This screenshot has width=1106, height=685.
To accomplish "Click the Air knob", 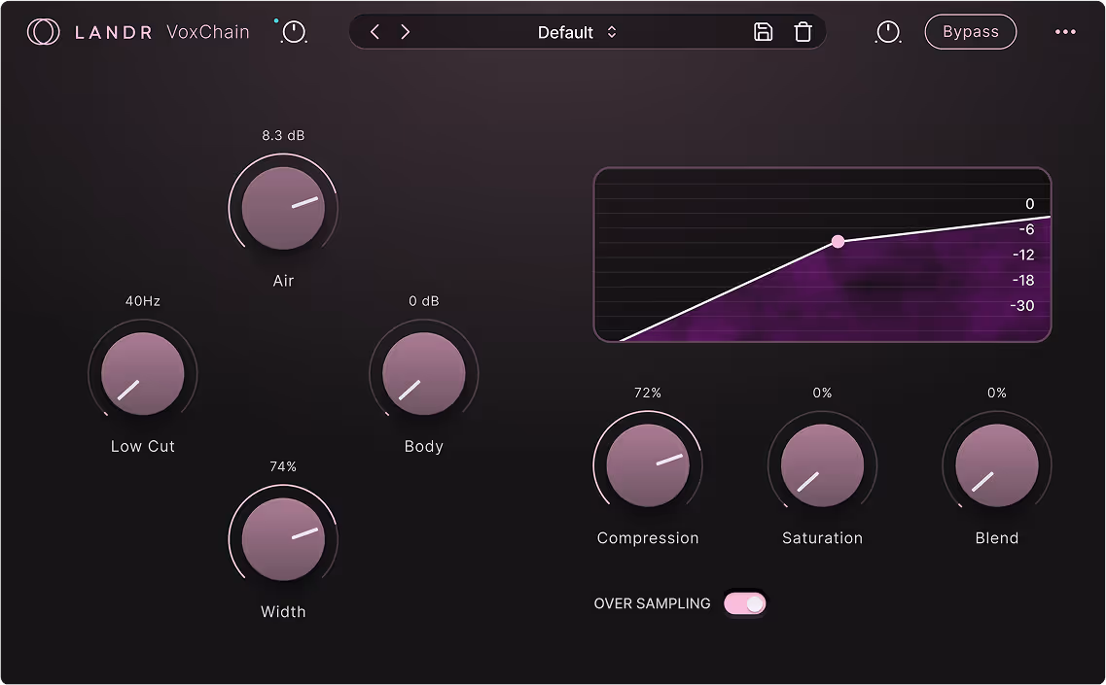I will click(283, 208).
